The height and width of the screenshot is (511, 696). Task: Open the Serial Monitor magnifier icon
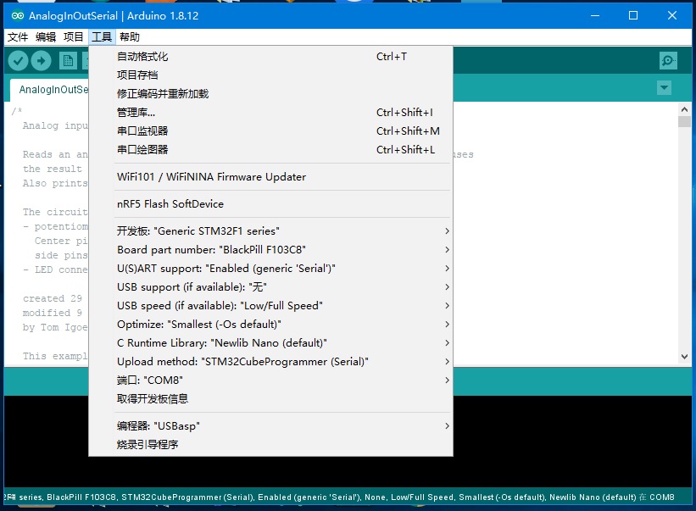(668, 61)
